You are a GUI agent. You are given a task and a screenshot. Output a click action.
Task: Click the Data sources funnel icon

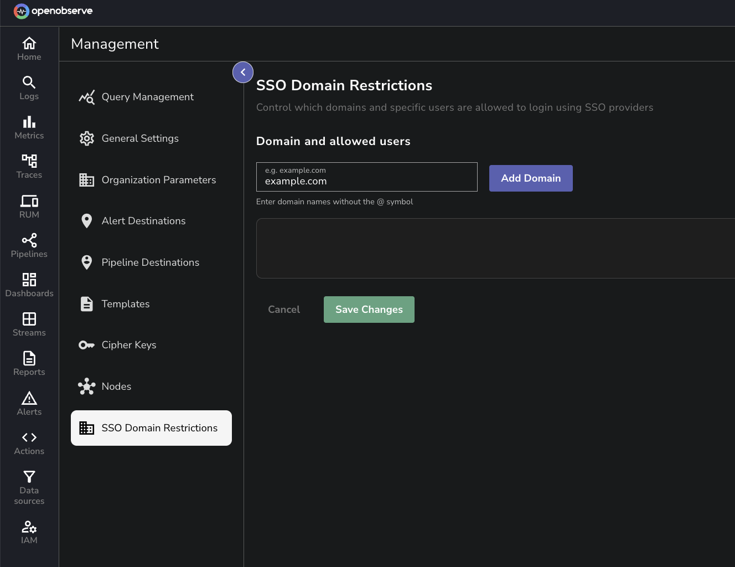click(x=29, y=477)
